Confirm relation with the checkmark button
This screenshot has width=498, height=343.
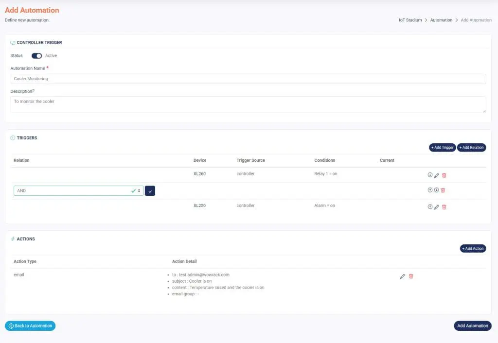pyautogui.click(x=150, y=191)
